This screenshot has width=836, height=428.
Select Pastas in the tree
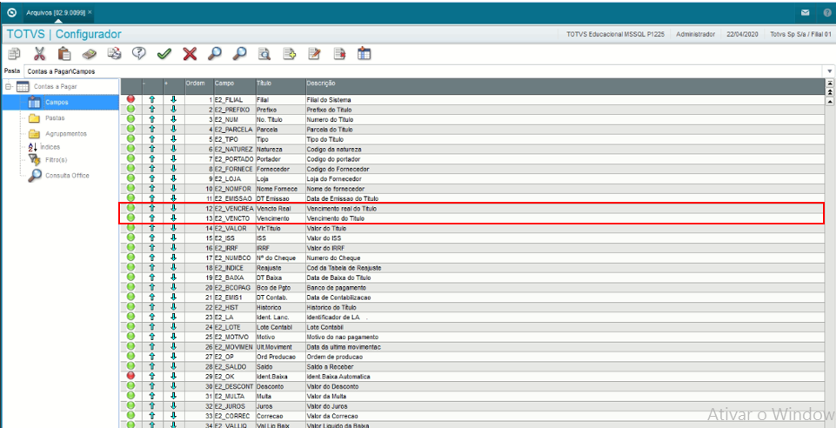click(x=56, y=117)
